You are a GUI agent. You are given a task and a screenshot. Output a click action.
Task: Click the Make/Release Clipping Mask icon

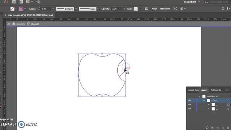click(212, 127)
